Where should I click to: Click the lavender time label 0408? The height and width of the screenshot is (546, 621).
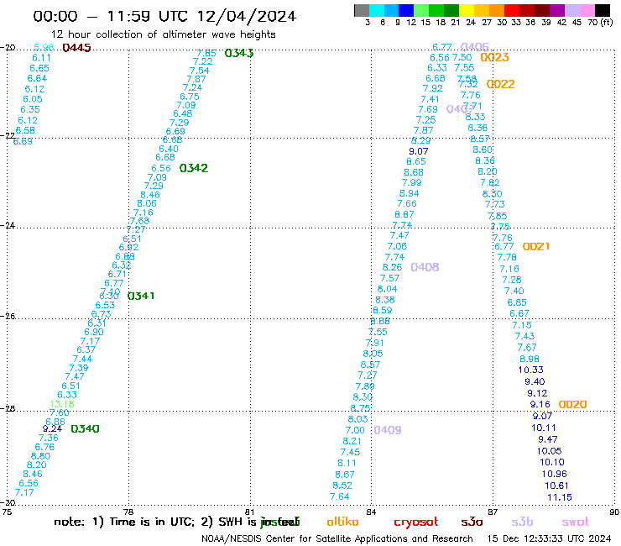click(425, 267)
